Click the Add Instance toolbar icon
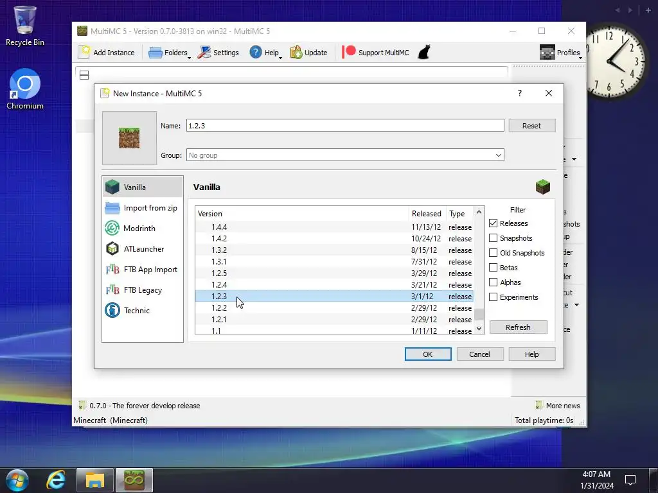The height and width of the screenshot is (493, 658). 107,53
